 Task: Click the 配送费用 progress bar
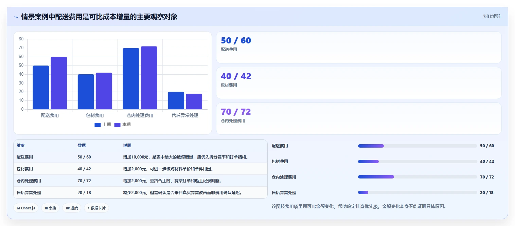(418, 146)
